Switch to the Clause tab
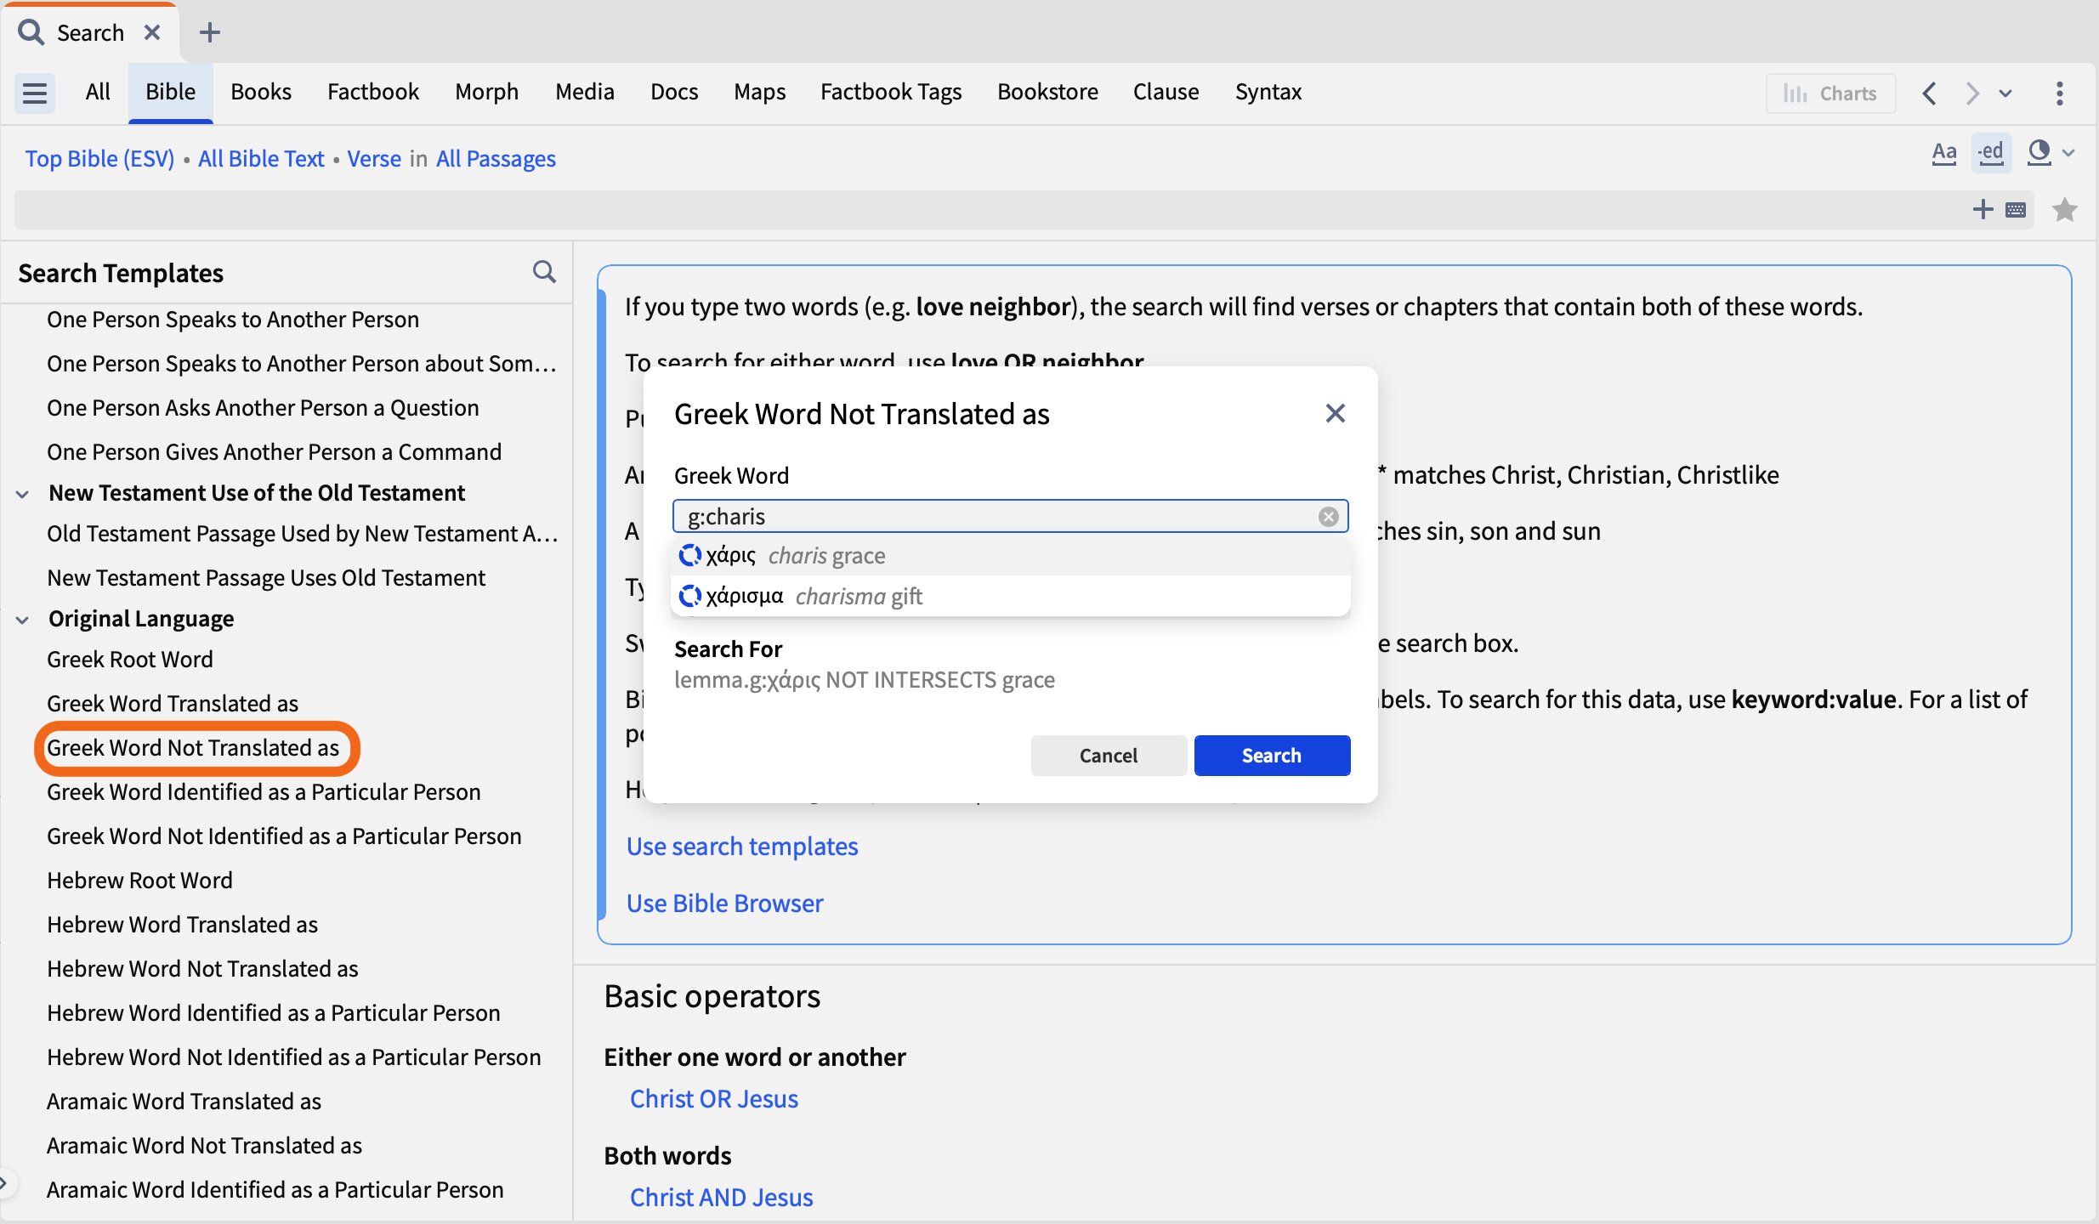The width and height of the screenshot is (2099, 1224). coord(1166,91)
